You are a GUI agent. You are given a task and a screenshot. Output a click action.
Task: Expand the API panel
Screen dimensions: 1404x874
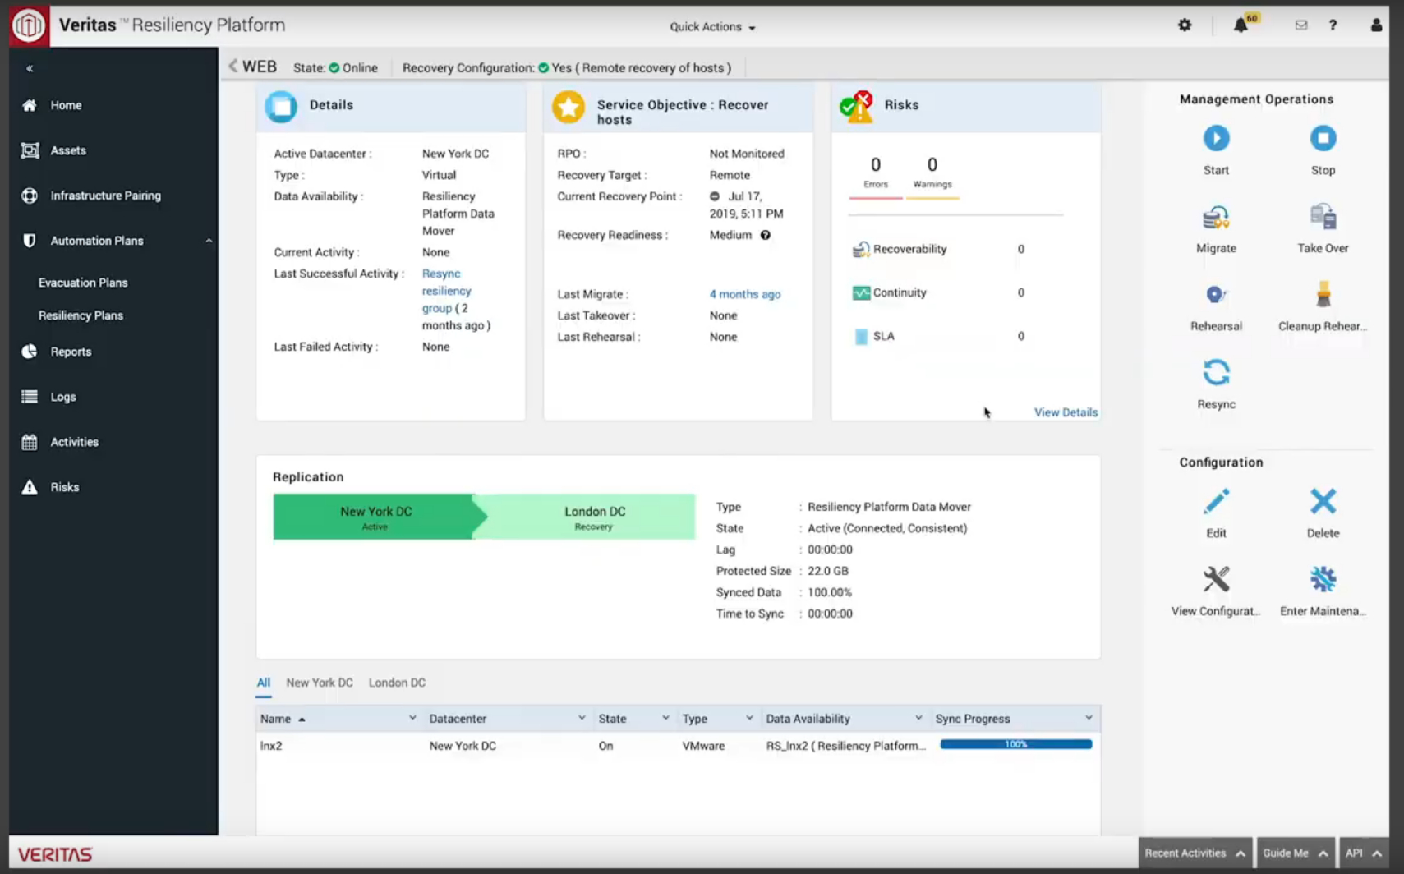click(1364, 853)
